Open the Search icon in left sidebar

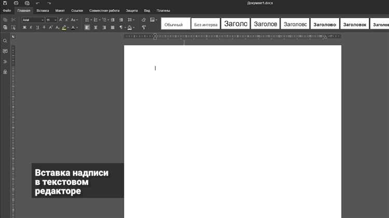point(5,40)
